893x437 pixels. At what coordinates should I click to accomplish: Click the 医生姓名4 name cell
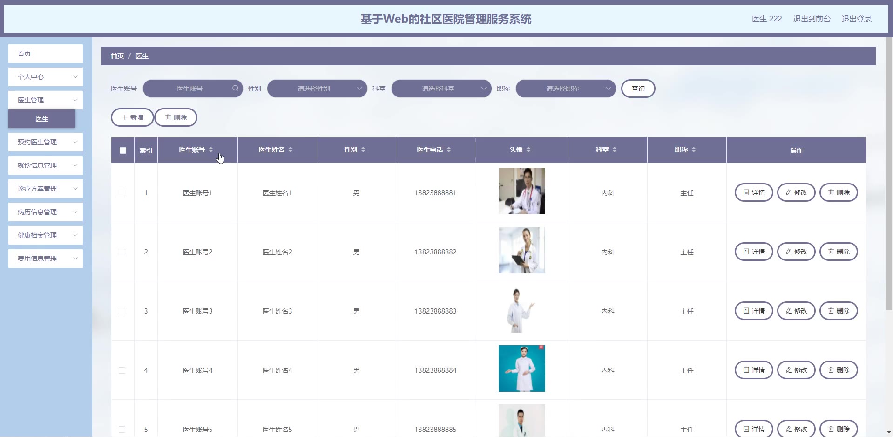point(277,370)
